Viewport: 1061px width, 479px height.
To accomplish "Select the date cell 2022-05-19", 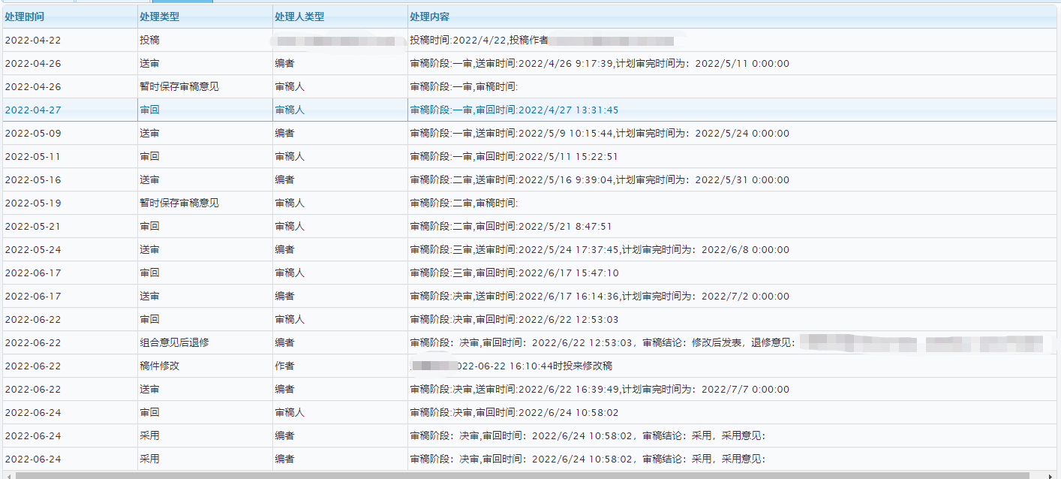I will (x=32, y=203).
